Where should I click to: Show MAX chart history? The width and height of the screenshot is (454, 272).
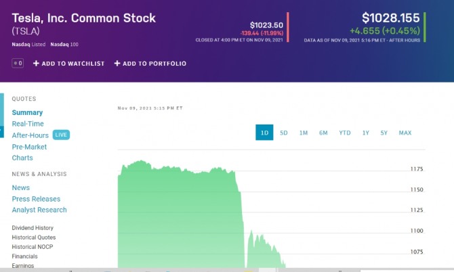(x=405, y=133)
